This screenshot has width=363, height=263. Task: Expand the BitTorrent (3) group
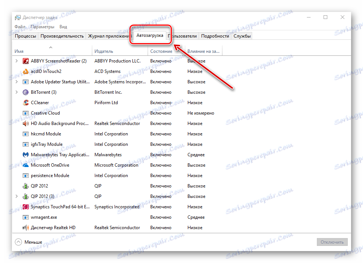click(x=16, y=92)
